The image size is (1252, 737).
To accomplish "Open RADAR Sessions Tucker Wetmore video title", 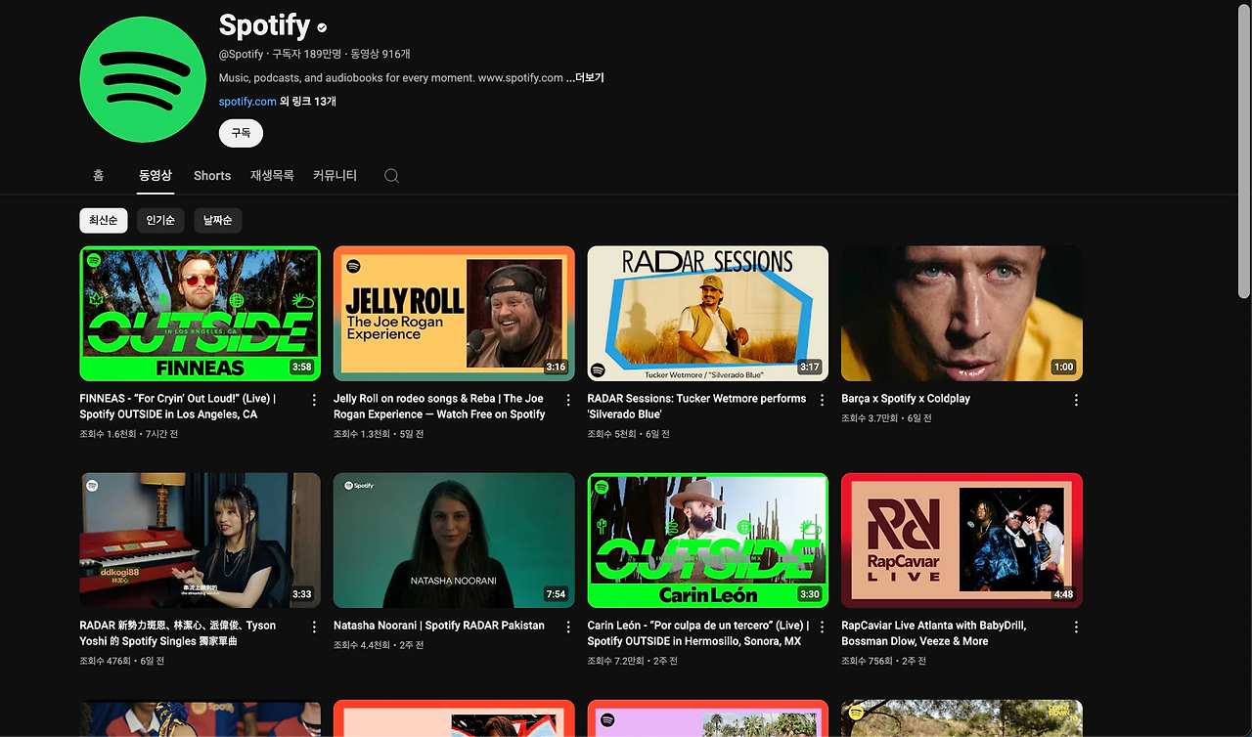I will coord(696,407).
